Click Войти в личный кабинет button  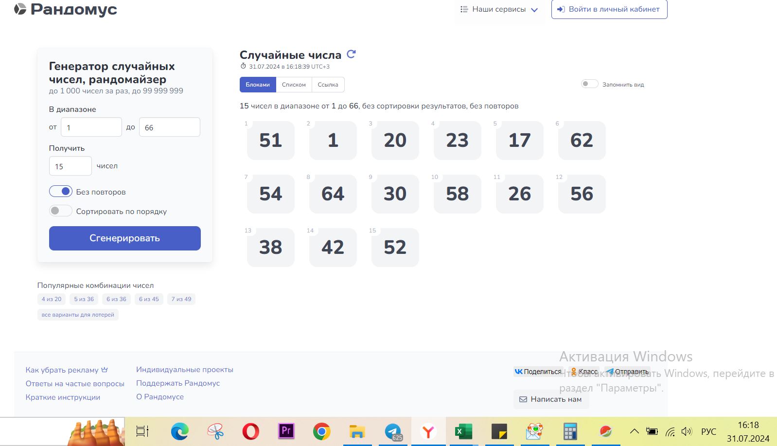point(609,9)
